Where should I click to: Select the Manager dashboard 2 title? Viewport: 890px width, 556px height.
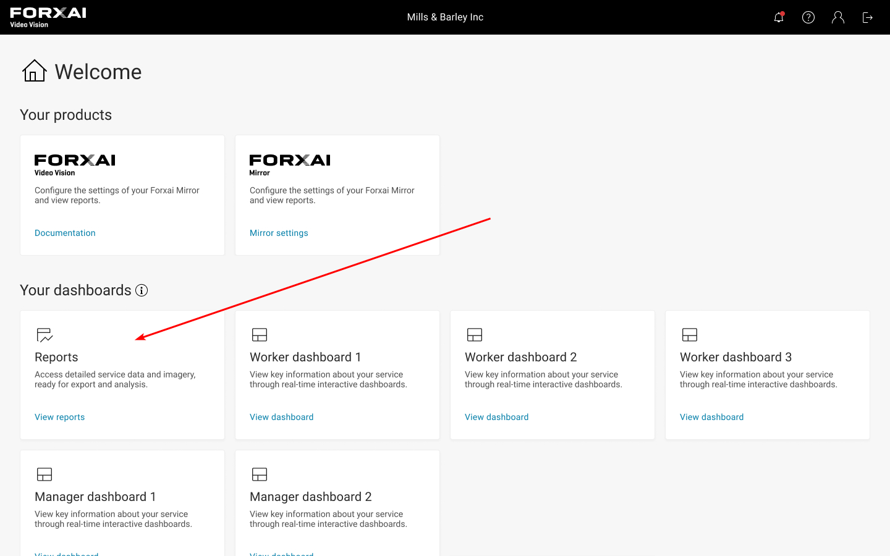click(311, 497)
